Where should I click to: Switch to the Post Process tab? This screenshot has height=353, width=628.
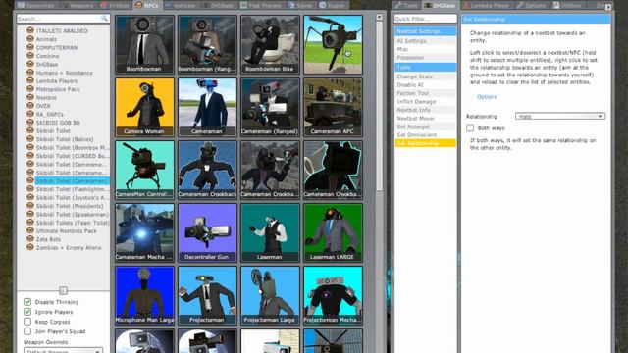tap(262, 5)
